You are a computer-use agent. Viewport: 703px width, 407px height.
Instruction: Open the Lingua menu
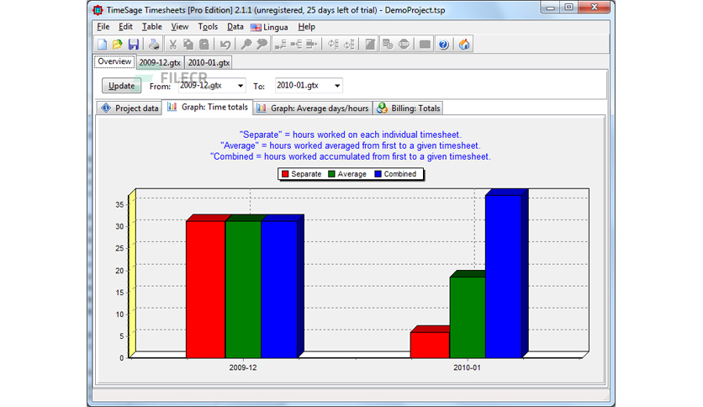point(269,28)
